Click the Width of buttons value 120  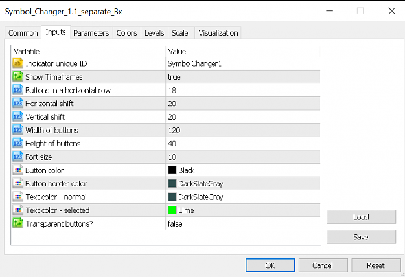pyautogui.click(x=174, y=130)
